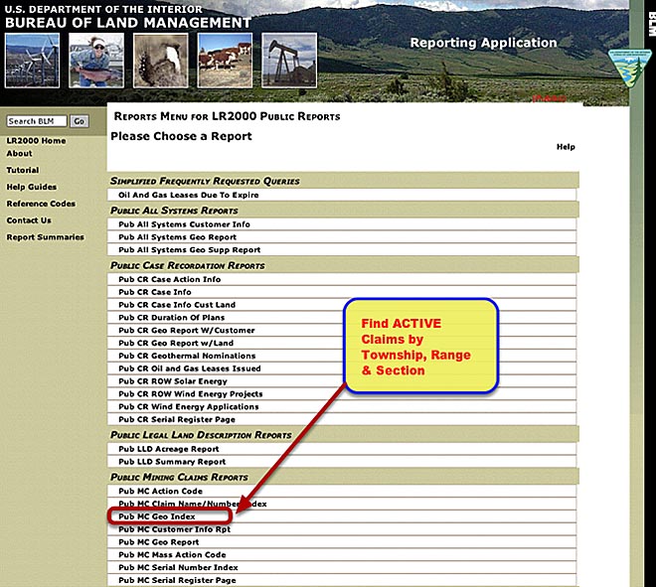Open Pub CR Case Info report
The height and width of the screenshot is (587, 656).
[155, 292]
